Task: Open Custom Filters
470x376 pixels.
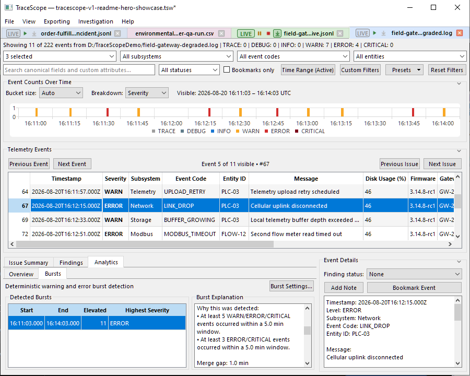Action: click(360, 70)
